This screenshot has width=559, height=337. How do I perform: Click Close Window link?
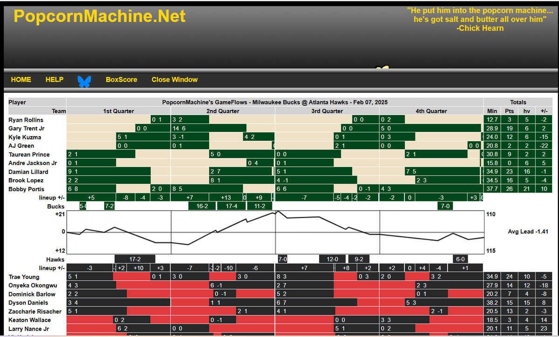175,80
